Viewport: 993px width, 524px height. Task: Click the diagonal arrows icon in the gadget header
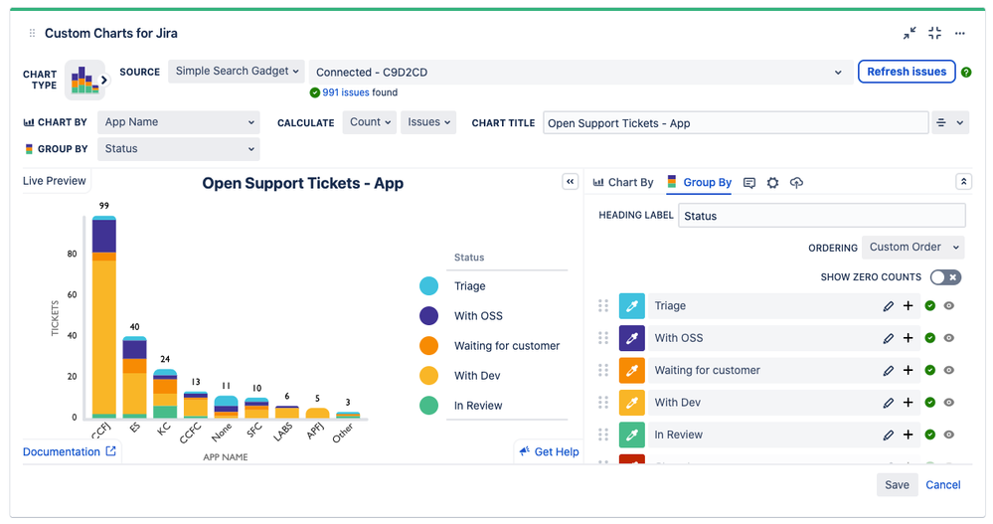tap(910, 33)
